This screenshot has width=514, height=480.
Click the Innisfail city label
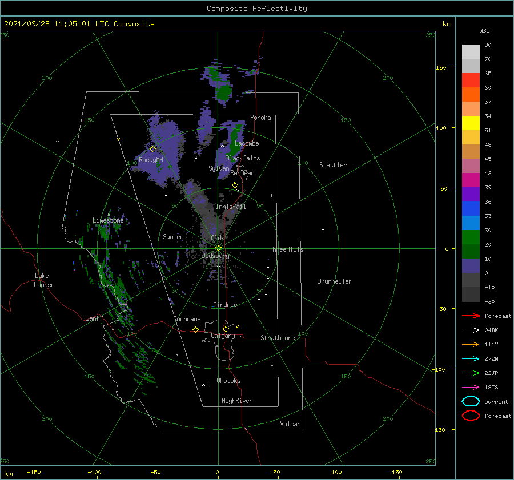(x=231, y=207)
